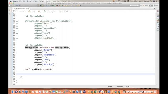Click the "Selenium" string on line 47

pos(48,64)
